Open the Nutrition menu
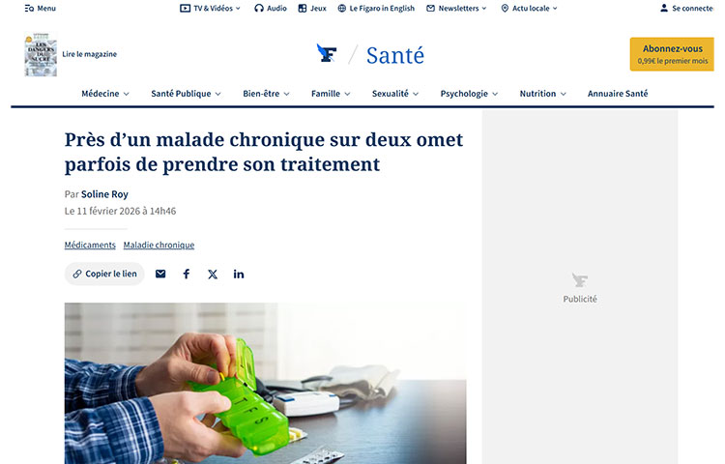The width and height of the screenshot is (725, 464). click(x=543, y=94)
